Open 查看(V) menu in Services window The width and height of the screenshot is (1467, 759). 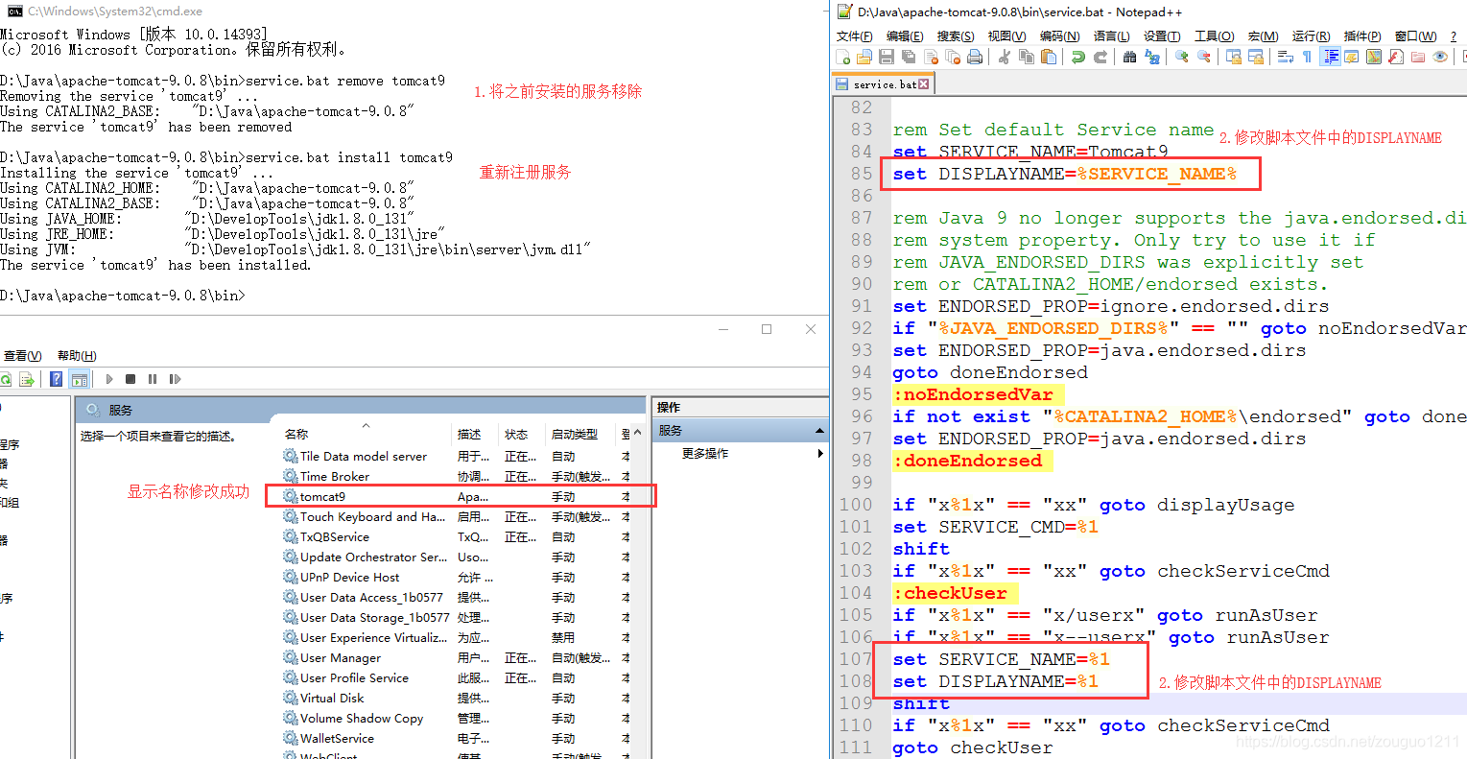click(x=23, y=356)
